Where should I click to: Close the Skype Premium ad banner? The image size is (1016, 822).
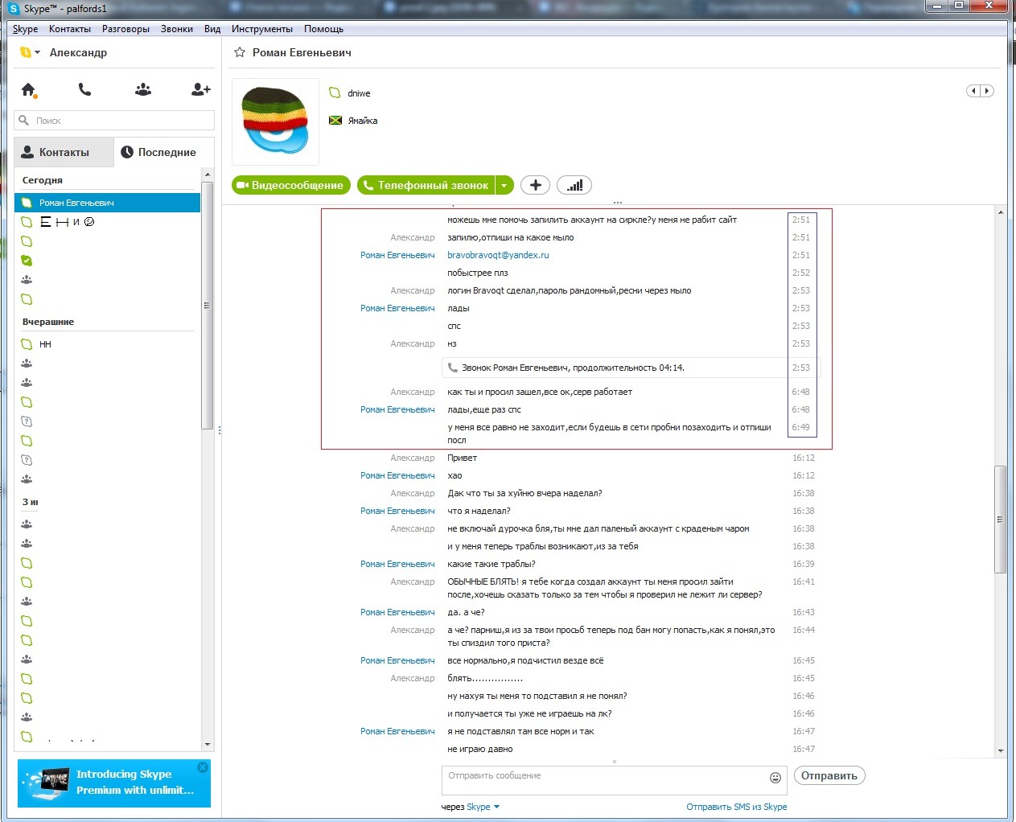pos(203,767)
